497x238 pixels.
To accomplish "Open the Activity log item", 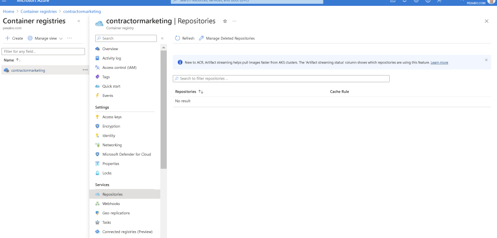I will click(x=112, y=58).
